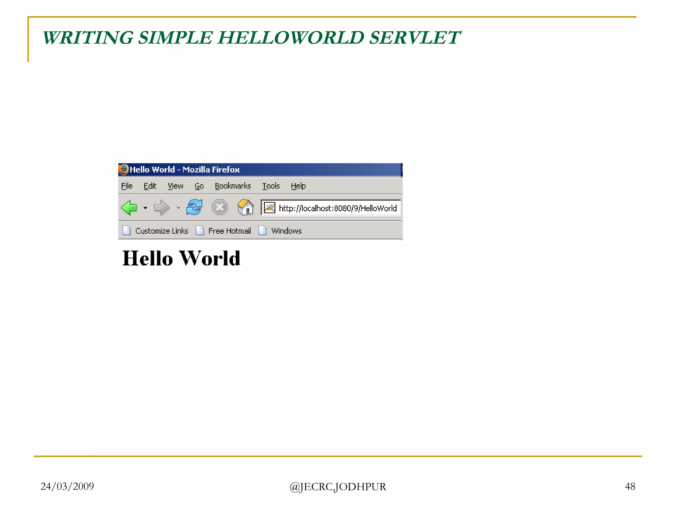Go to the home page with the house icon

click(246, 207)
